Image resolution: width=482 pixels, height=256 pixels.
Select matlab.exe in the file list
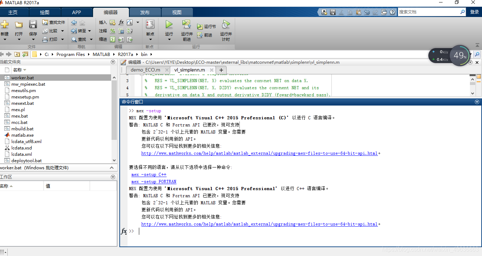22,135
